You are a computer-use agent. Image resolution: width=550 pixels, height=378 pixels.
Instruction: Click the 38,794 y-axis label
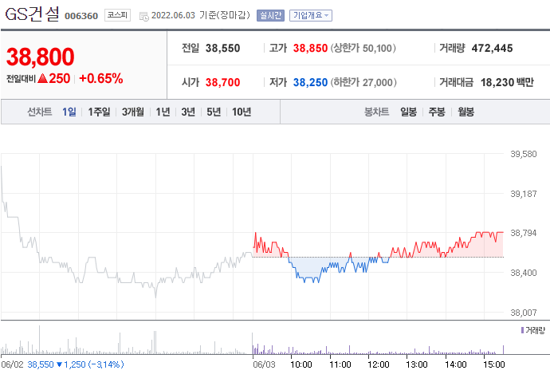point(524,233)
